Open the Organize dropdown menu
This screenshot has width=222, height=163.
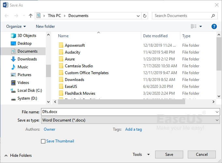pyautogui.click(x=16, y=26)
